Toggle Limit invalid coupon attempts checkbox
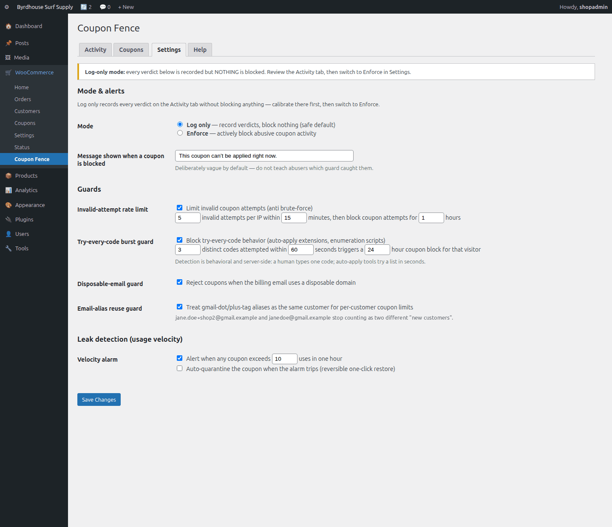The width and height of the screenshot is (612, 527). point(179,208)
